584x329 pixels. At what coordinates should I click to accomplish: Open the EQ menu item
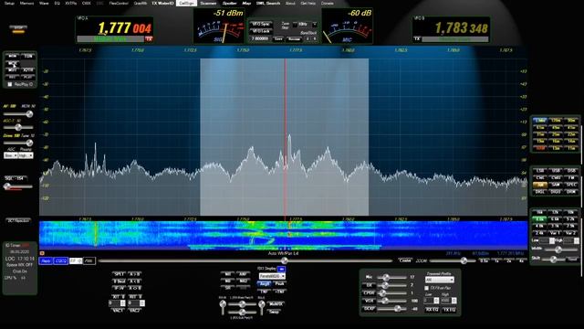[x=57, y=4]
